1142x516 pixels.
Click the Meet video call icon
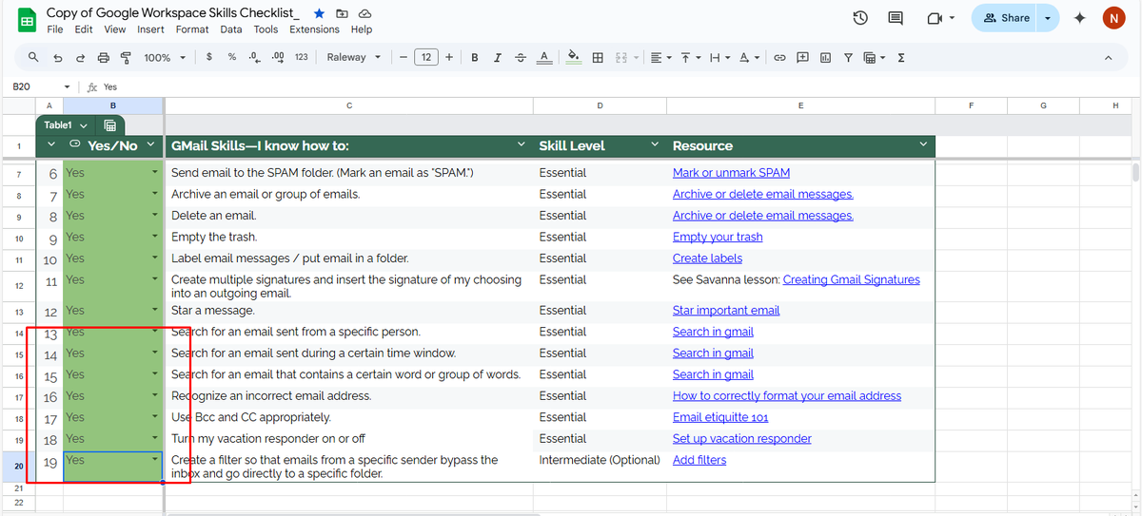coord(933,18)
